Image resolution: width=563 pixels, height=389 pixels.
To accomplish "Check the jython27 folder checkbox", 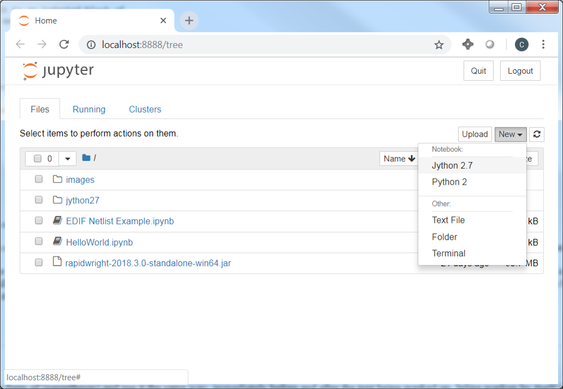I will pos(39,200).
